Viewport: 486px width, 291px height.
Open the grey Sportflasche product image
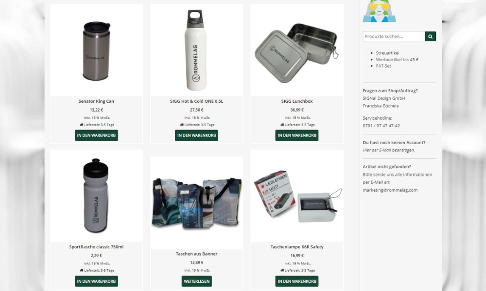pyautogui.click(x=96, y=196)
